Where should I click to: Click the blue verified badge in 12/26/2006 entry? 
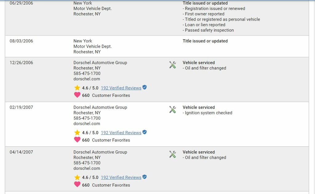[145, 87]
